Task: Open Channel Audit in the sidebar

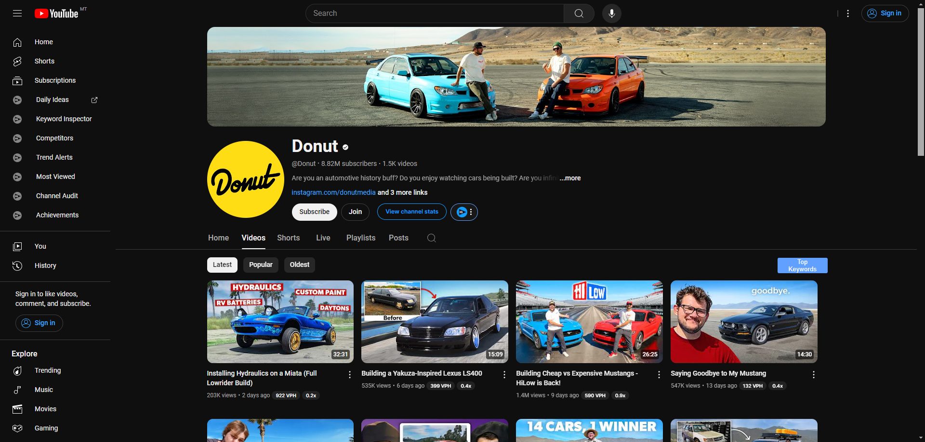Action: tap(55, 196)
